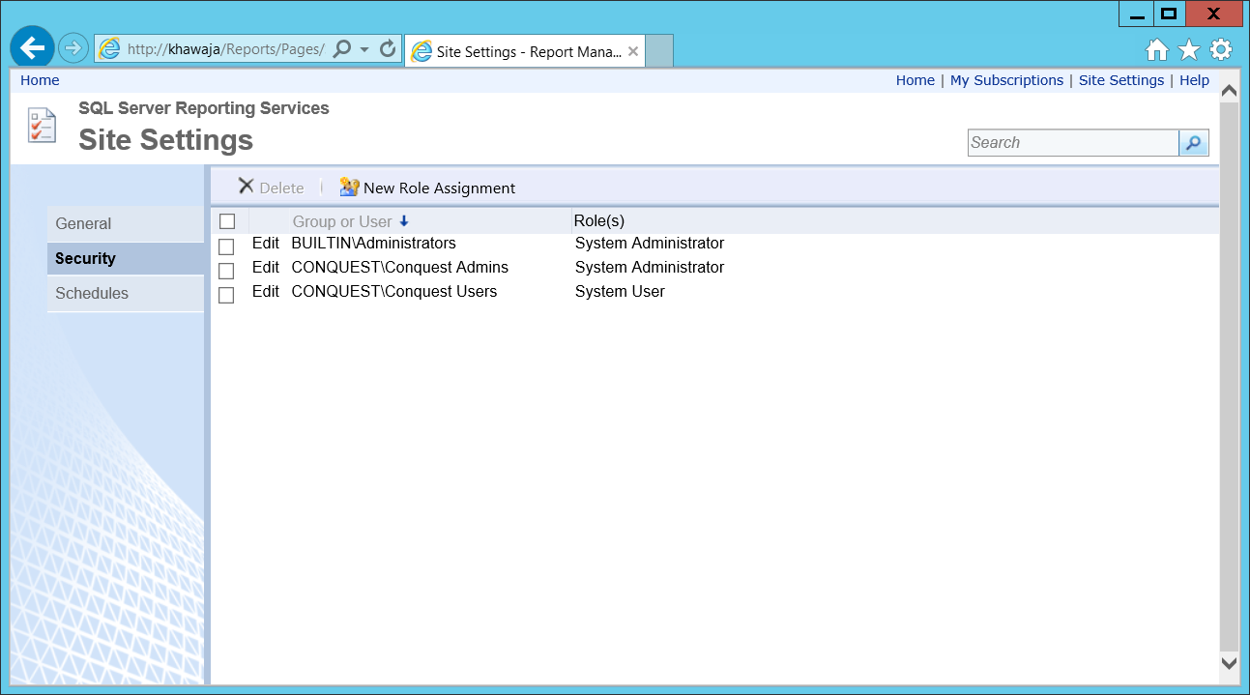1250x695 pixels.
Task: Check the BUILTIN\Administrators row checkbox
Action: click(226, 246)
